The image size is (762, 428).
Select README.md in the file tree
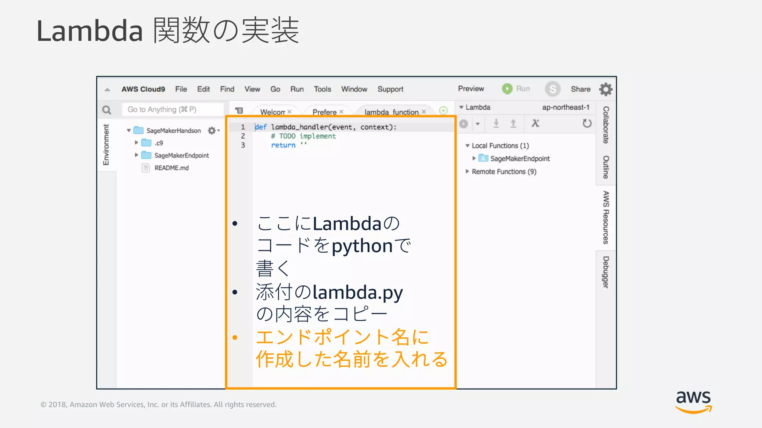(172, 168)
